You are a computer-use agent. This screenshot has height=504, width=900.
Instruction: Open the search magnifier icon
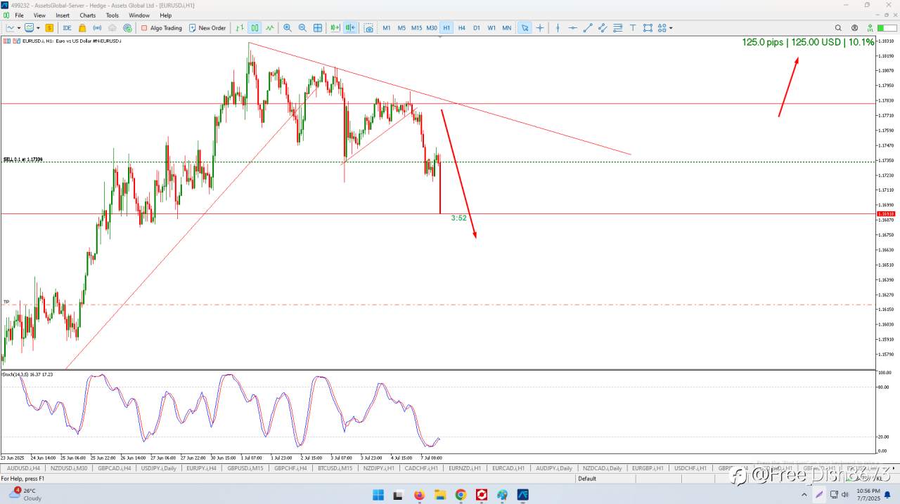(x=838, y=28)
